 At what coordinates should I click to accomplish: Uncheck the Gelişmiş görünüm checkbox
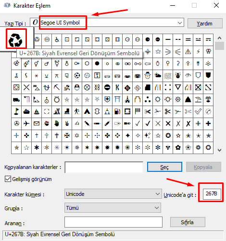(x=8, y=179)
